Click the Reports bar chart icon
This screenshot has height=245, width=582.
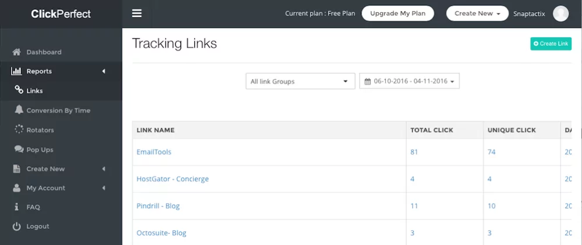(x=16, y=71)
